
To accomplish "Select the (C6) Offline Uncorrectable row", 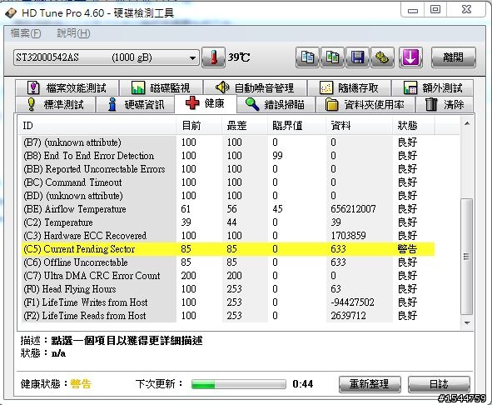I will (x=228, y=262).
